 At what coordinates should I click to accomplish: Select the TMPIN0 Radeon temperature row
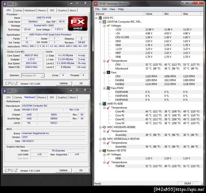coord(159,166)
